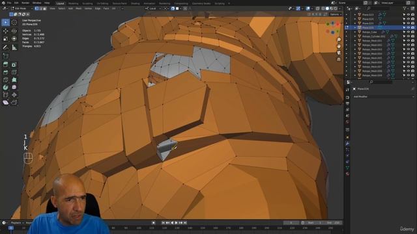417x234 pixels.
Task: Select the Transform tool
Action: [x=14, y=39]
